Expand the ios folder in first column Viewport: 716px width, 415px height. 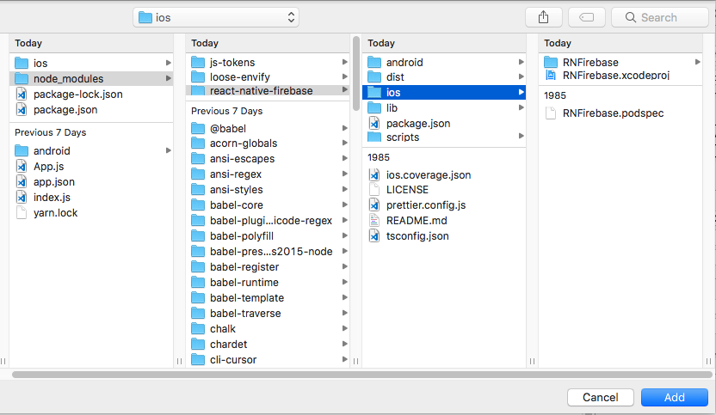(x=169, y=63)
